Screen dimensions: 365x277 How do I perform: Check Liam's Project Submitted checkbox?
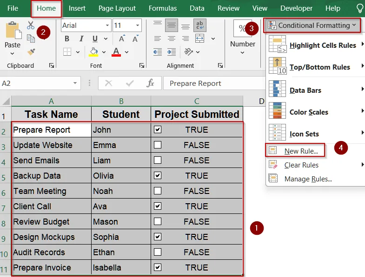tap(158, 160)
